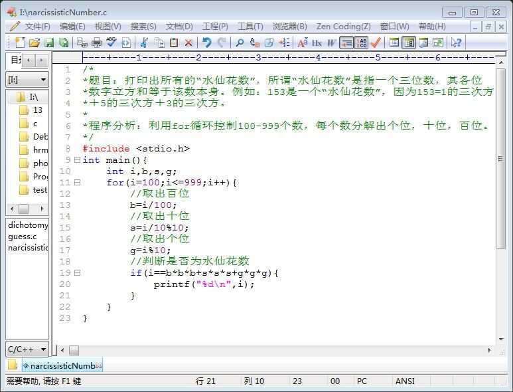Select the I:\ root folder in tree
This screenshot has height=392, width=513.
pos(27,97)
